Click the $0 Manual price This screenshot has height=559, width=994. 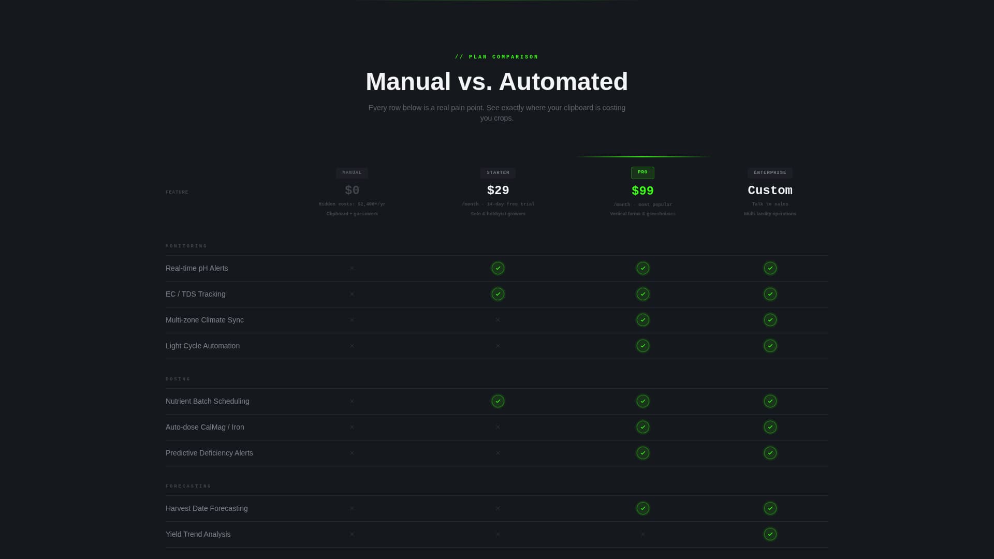352,190
